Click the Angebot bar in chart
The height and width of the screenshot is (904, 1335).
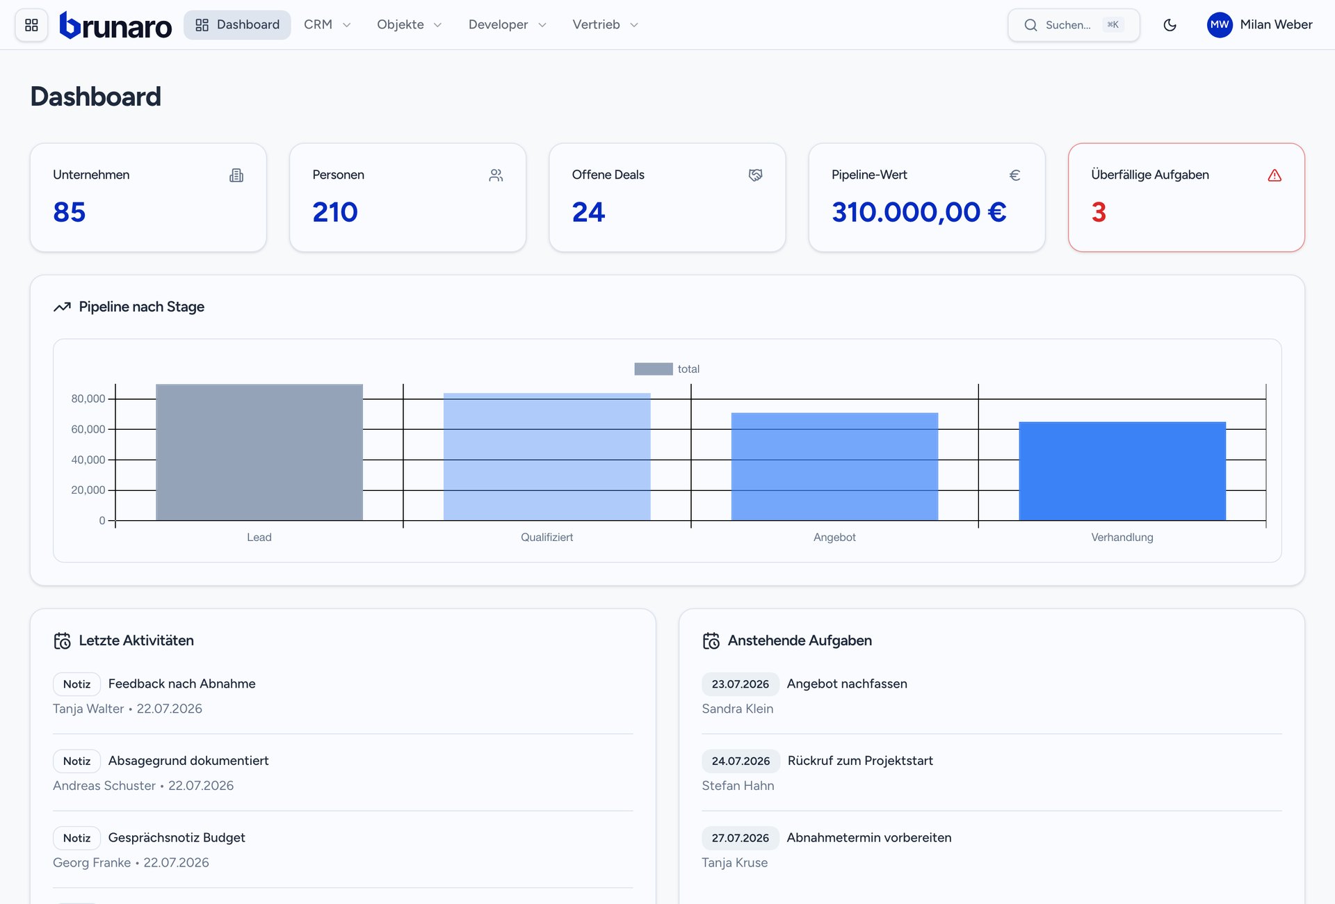point(834,467)
